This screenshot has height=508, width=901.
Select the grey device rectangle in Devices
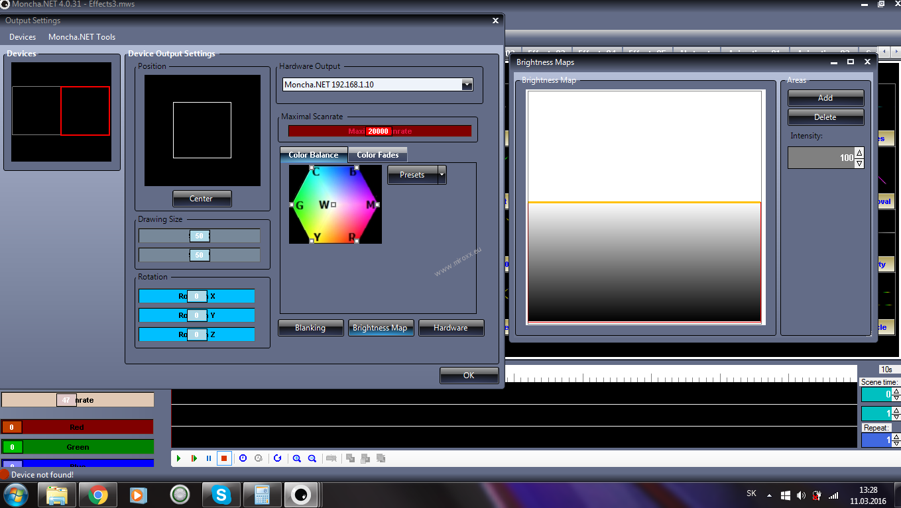(x=36, y=111)
